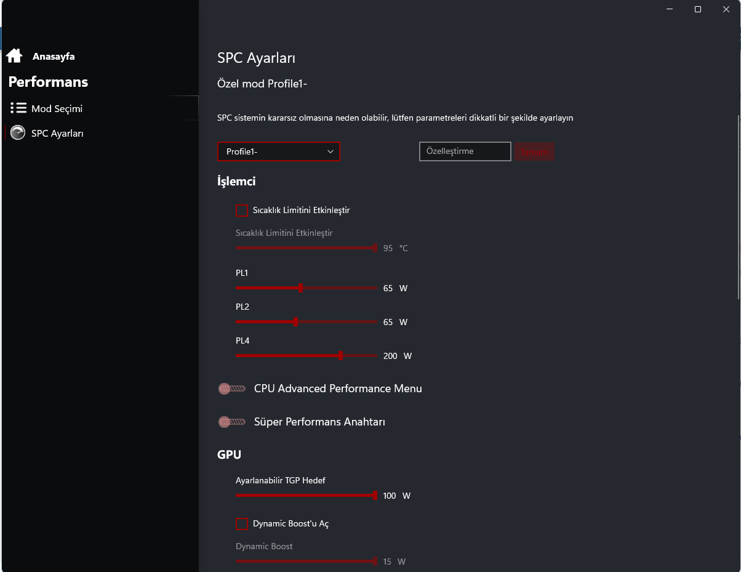The height and width of the screenshot is (572, 741).
Task: Toggle CPU Advanced Performance Menu switch
Action: pyautogui.click(x=232, y=389)
